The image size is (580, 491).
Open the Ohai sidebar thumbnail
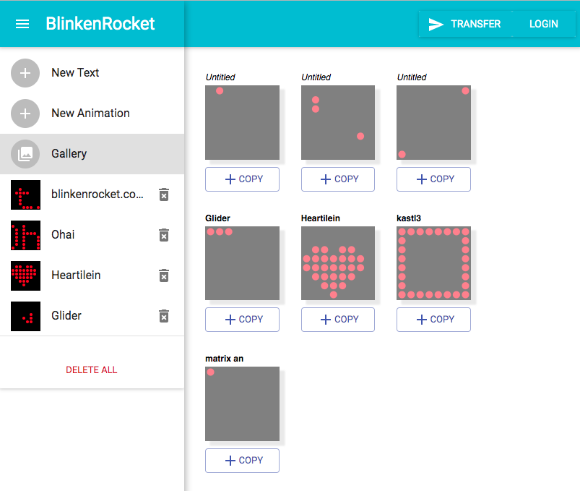[x=25, y=235]
